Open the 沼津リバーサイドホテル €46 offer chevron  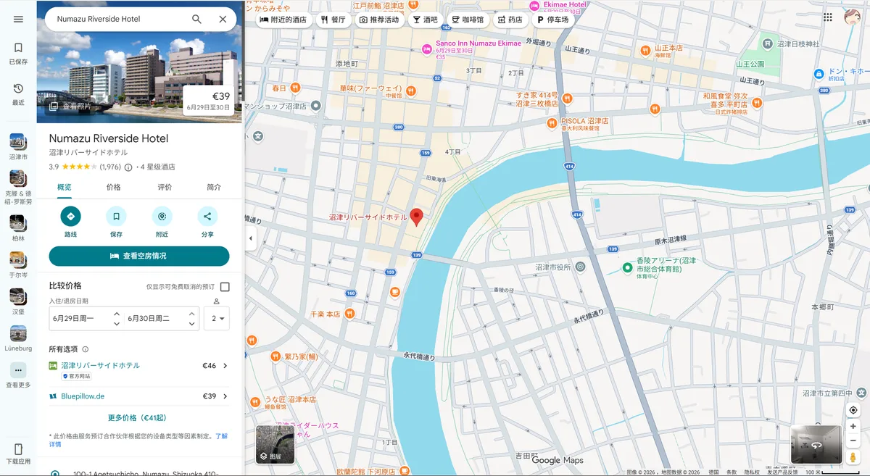coord(225,366)
